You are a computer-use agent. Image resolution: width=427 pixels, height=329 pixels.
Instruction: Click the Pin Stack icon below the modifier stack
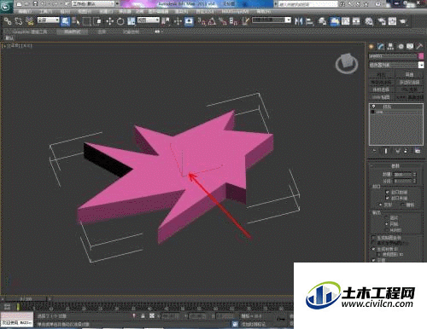[374, 151]
